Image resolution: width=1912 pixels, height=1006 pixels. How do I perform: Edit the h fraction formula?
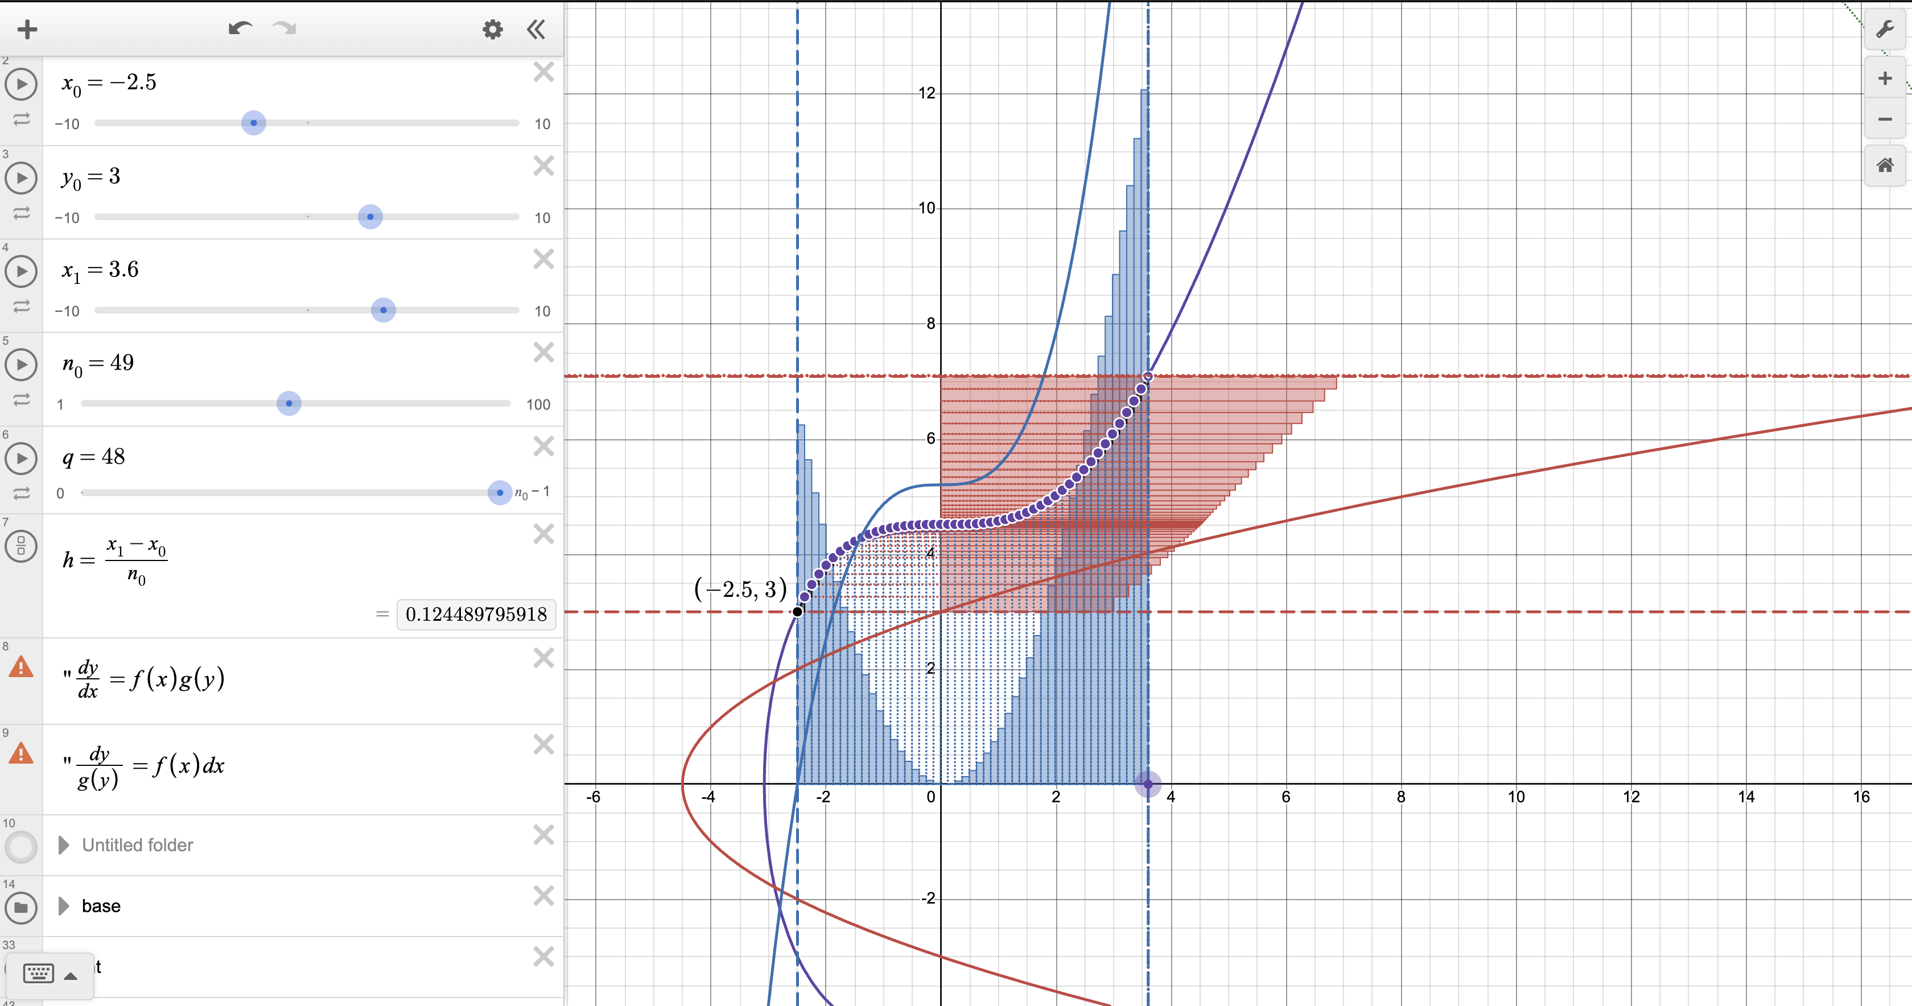click(115, 560)
